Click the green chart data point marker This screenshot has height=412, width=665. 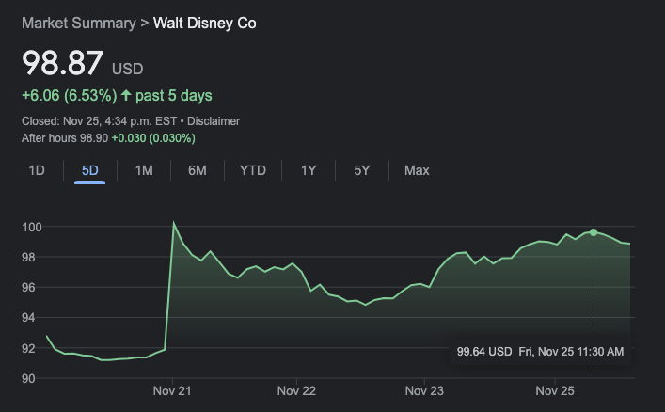coord(594,231)
